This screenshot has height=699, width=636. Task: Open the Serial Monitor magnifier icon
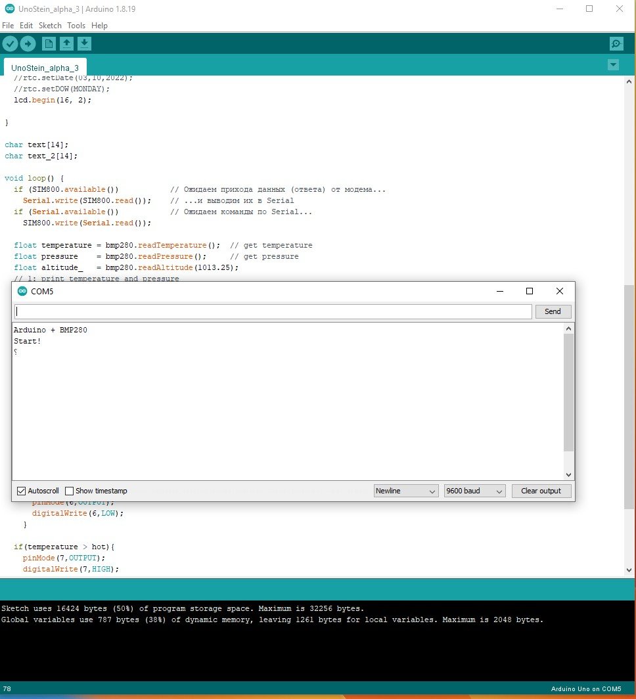click(616, 44)
